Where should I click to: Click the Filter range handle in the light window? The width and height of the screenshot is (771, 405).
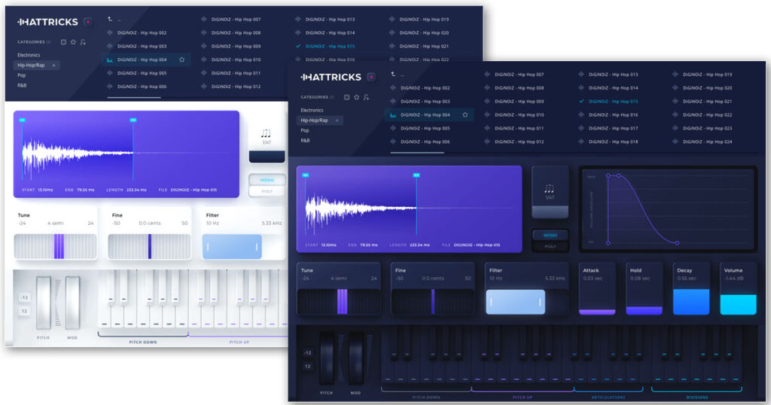(x=232, y=247)
